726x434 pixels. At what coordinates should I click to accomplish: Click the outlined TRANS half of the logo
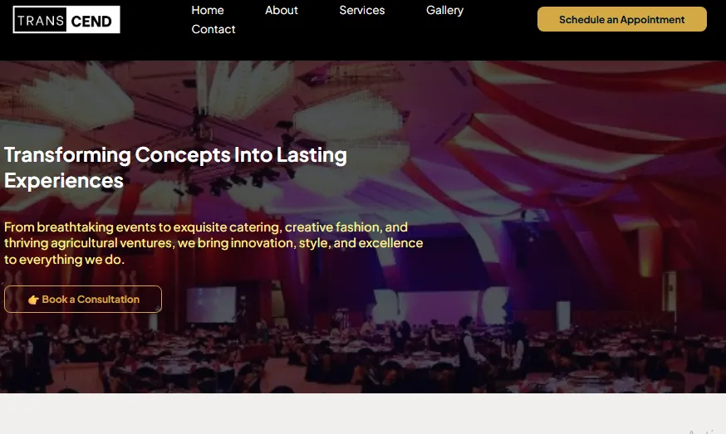coord(40,19)
